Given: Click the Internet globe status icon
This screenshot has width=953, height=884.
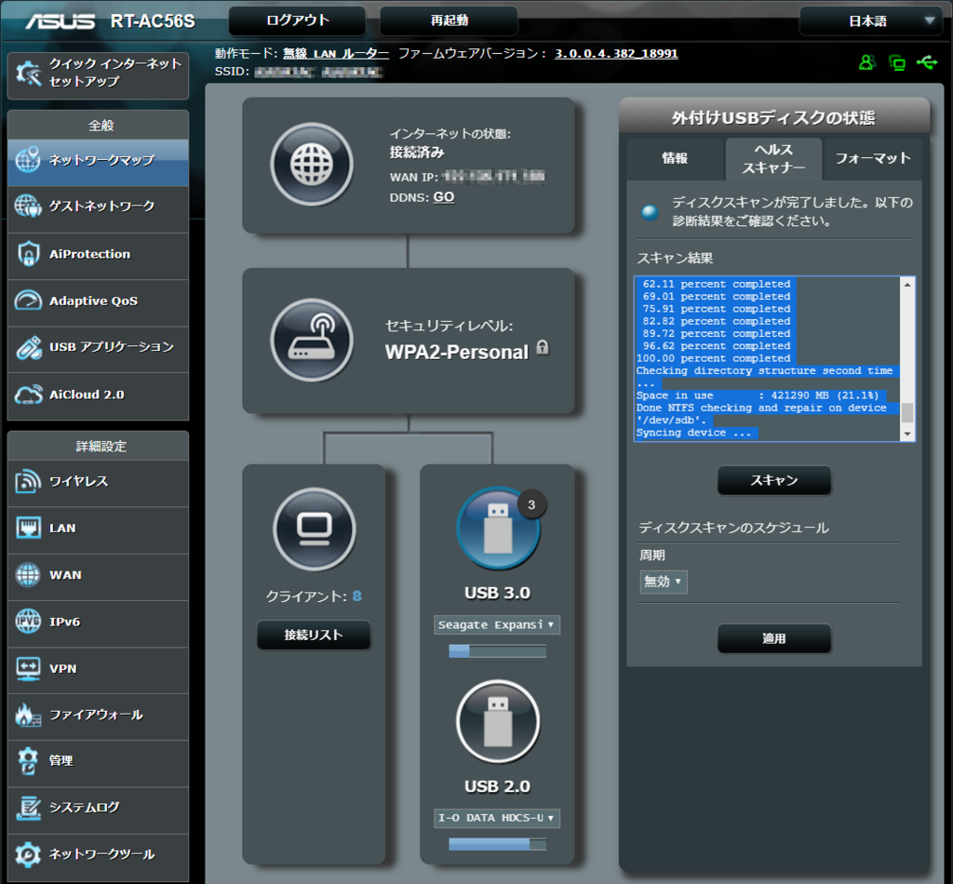Looking at the screenshot, I should [x=312, y=164].
